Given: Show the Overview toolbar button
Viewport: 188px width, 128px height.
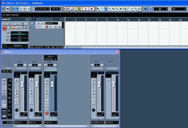Looking at the screenshot, I should click(21, 9).
